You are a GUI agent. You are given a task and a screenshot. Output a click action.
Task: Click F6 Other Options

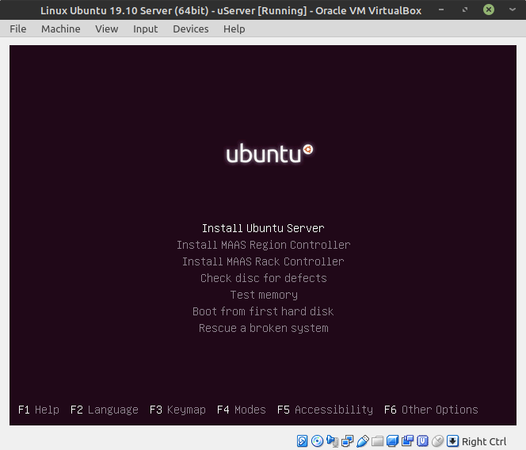click(x=431, y=410)
